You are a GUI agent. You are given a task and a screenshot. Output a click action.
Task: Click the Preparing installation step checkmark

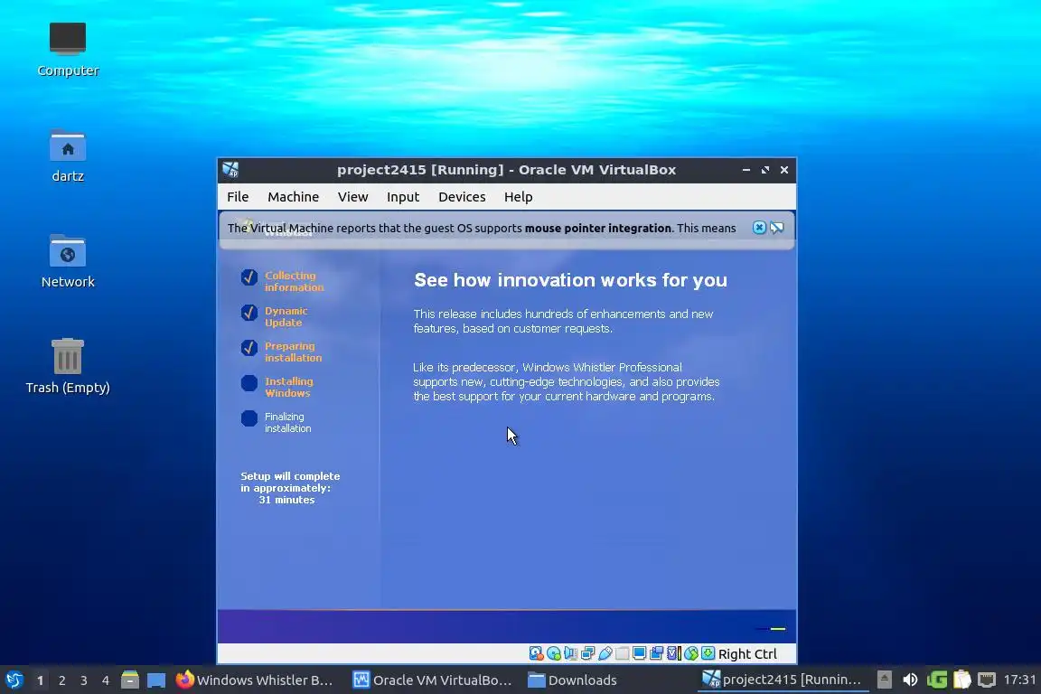tap(249, 347)
